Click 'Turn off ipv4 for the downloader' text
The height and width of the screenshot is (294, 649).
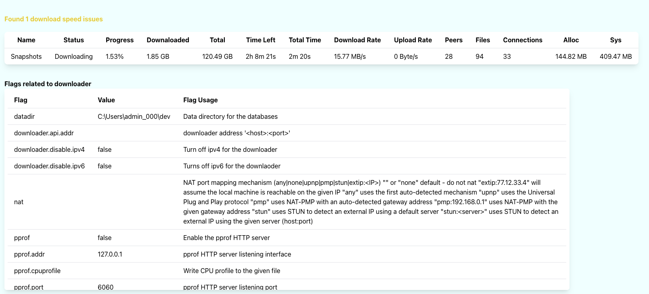click(230, 149)
